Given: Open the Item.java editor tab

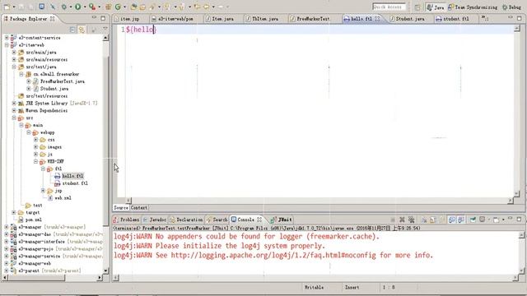Looking at the screenshot, I should click(222, 19).
